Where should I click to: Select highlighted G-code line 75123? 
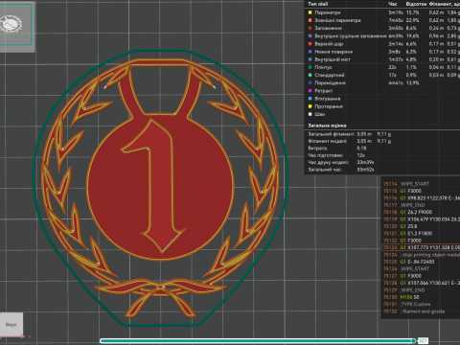click(421, 247)
